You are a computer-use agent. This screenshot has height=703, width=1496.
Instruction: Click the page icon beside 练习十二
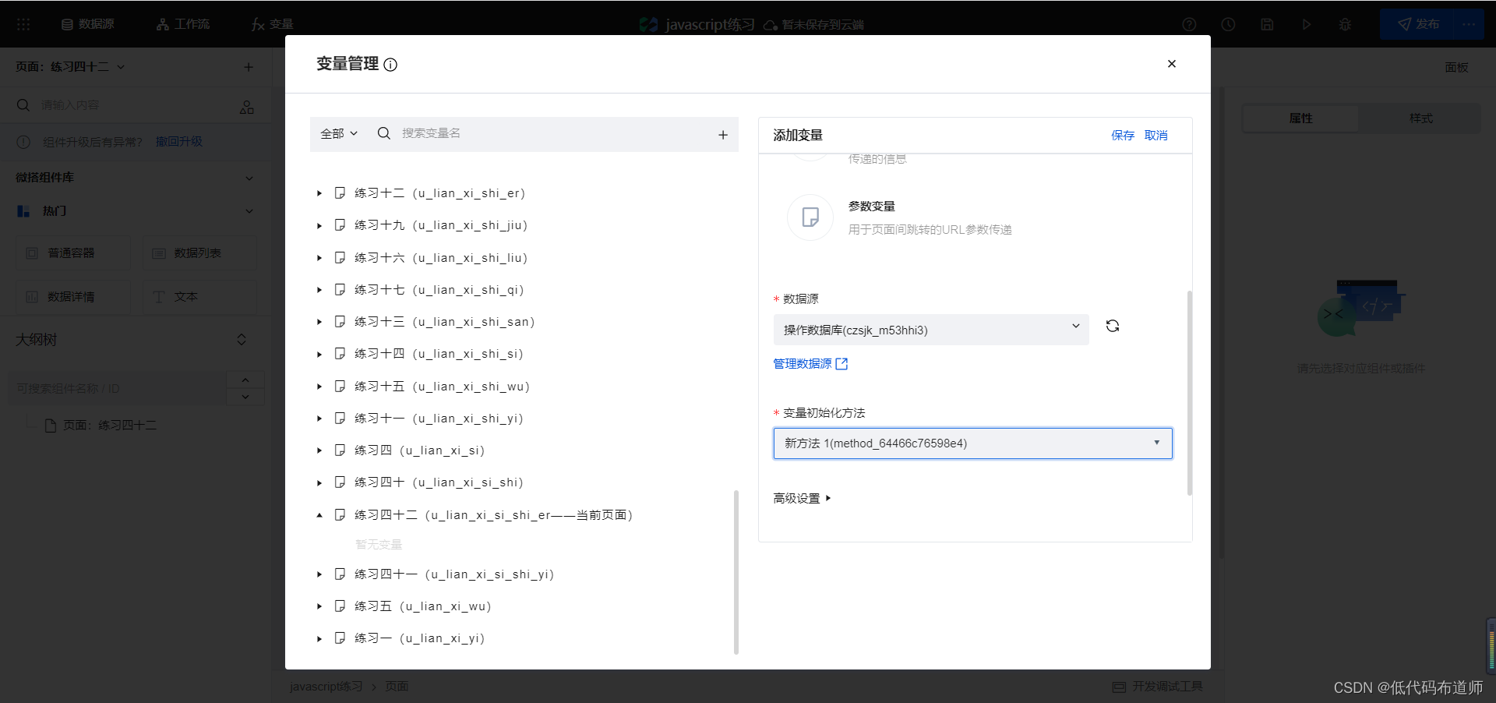[x=340, y=193]
